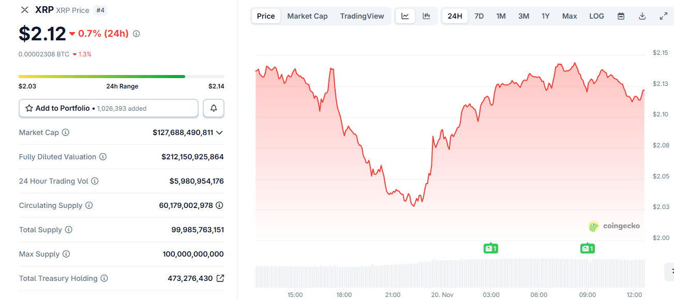The height and width of the screenshot is (299, 674).
Task: Open Total Treasury Holding external link
Action: click(220, 278)
